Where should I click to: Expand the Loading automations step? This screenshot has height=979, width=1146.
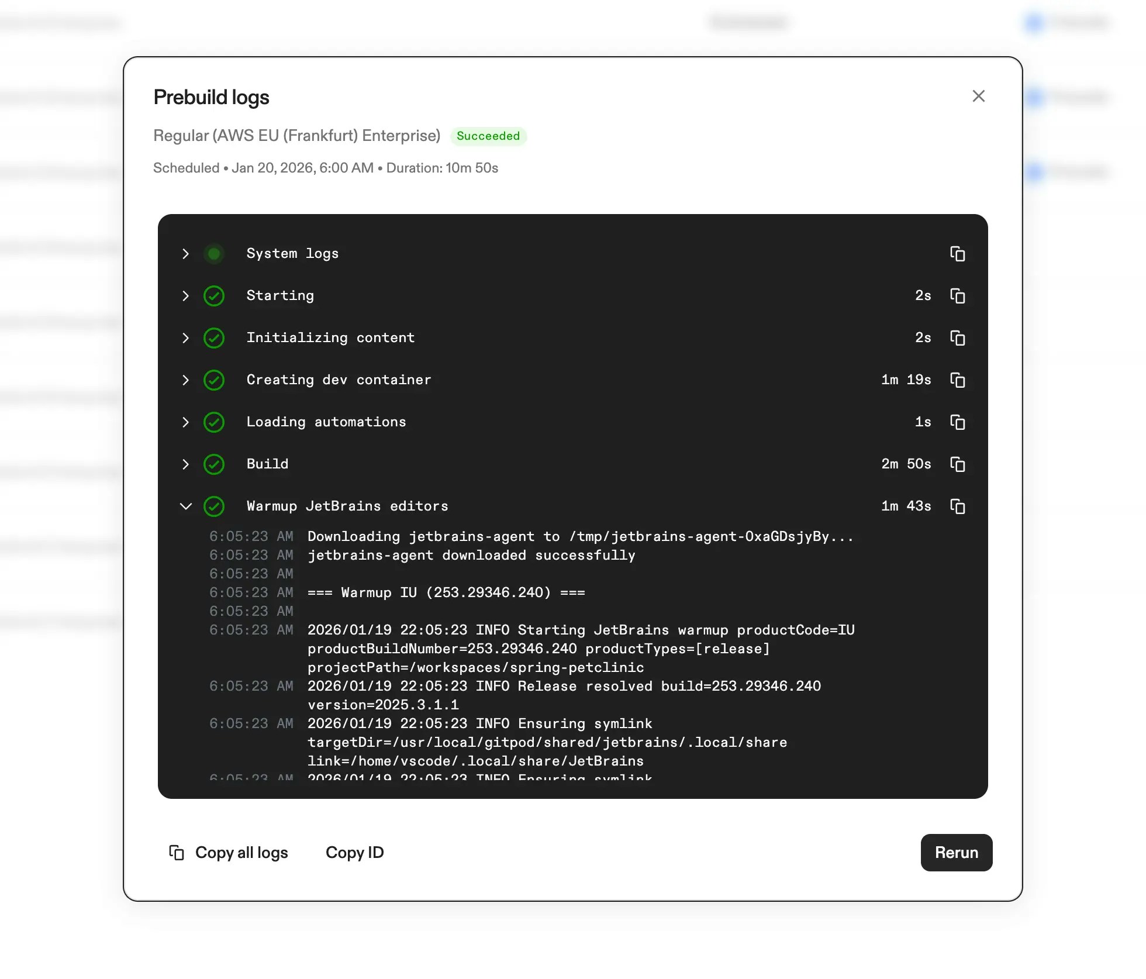(186, 422)
